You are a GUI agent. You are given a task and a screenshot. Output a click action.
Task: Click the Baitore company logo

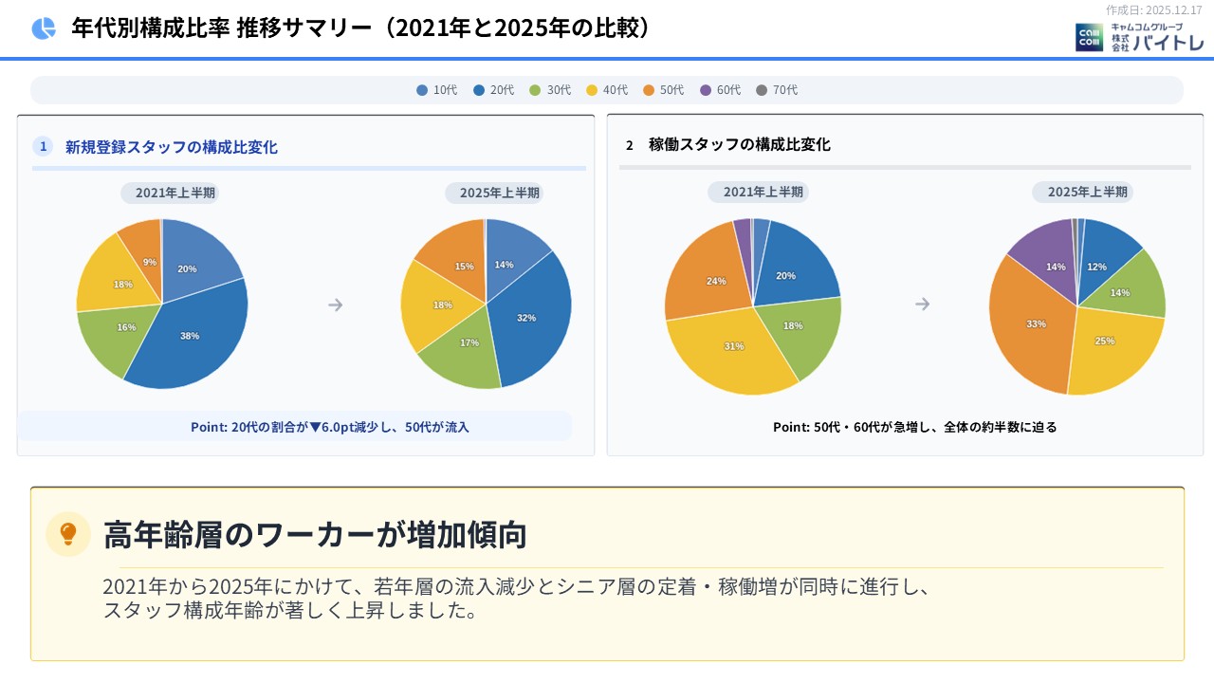(1139, 37)
